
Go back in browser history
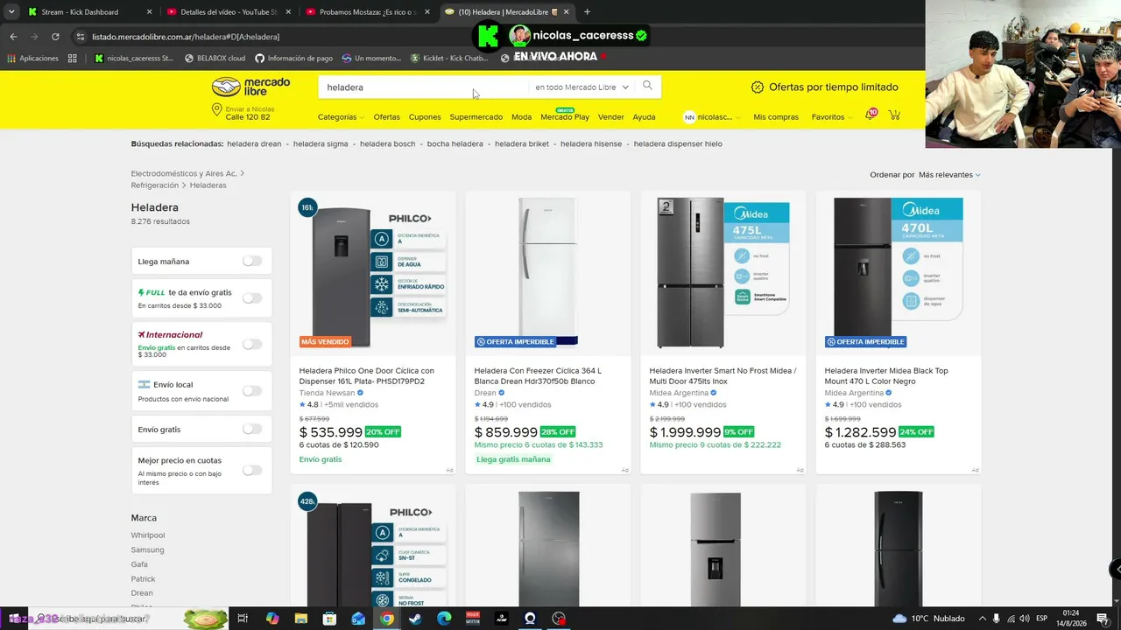click(x=13, y=37)
